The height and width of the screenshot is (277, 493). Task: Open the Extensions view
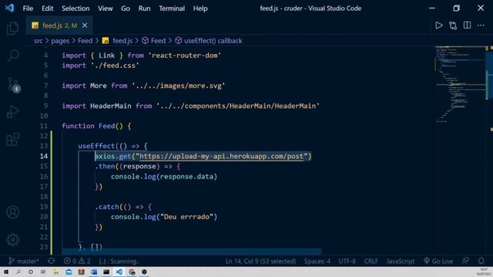pos(12,139)
